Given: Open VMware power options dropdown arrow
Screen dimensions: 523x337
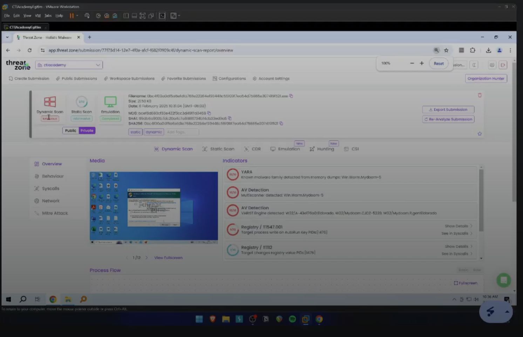Looking at the screenshot, I should click(77, 15).
